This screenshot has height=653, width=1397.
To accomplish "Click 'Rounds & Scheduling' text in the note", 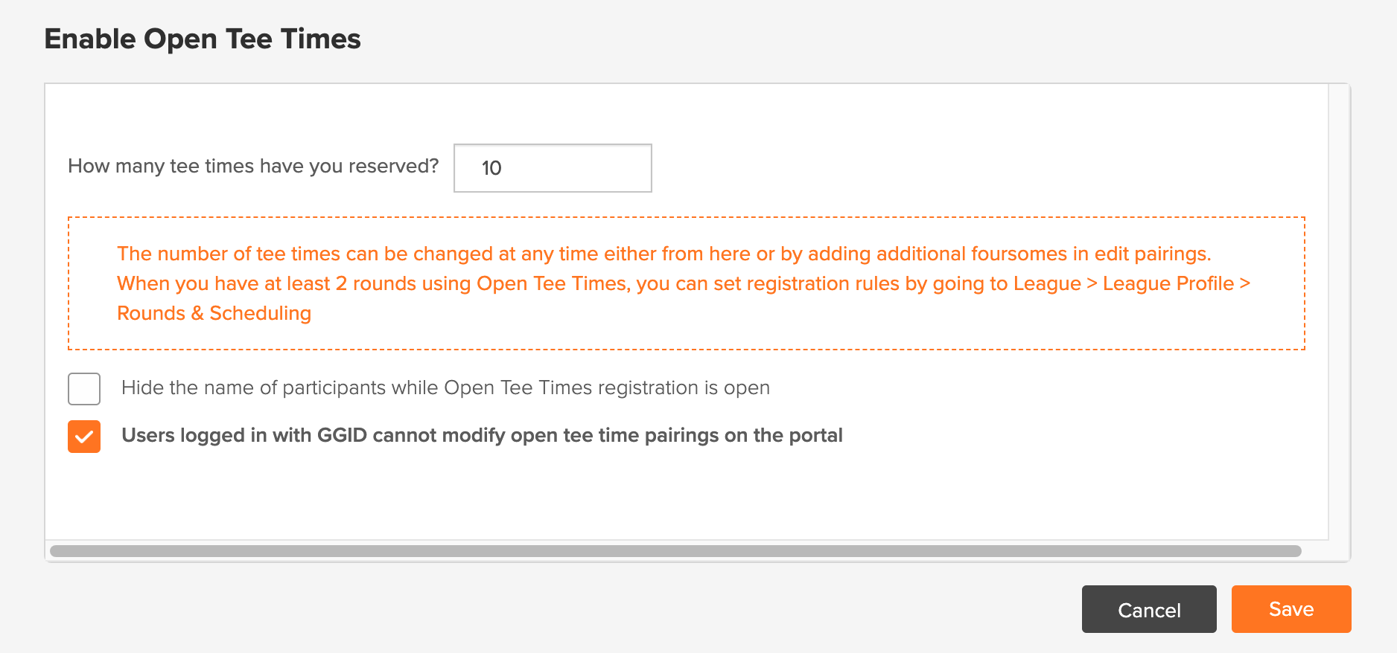I will pyautogui.click(x=214, y=313).
